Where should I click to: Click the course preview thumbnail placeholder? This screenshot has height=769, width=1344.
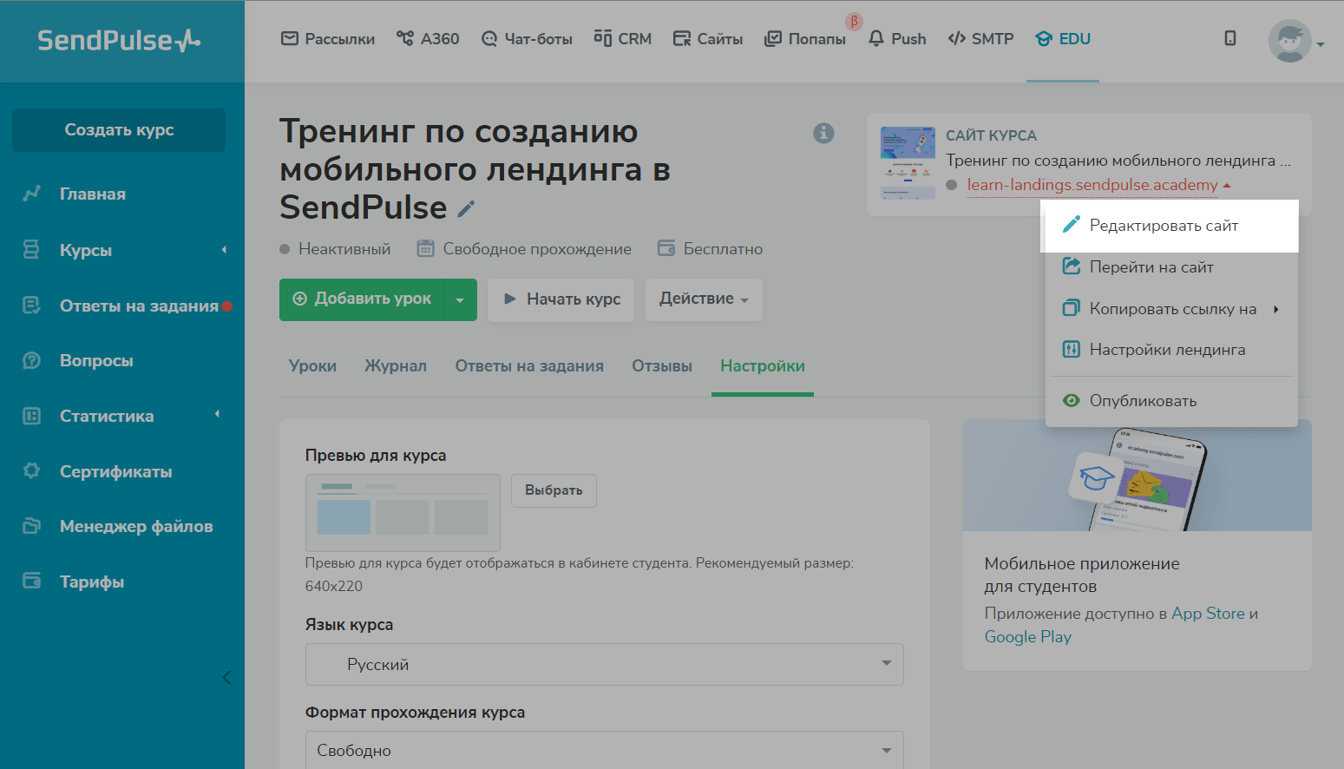[403, 512]
